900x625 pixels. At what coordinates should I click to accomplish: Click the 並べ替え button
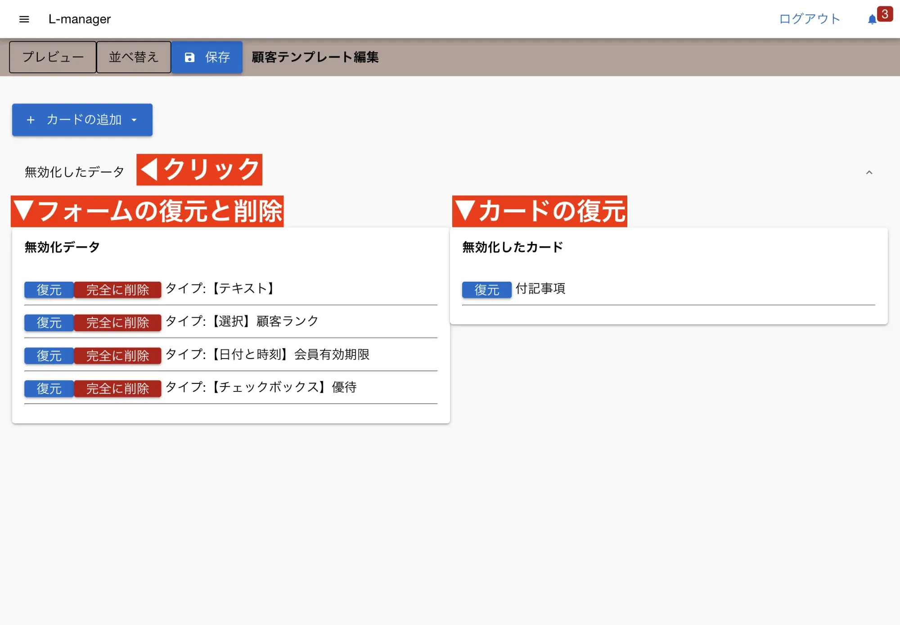point(134,57)
